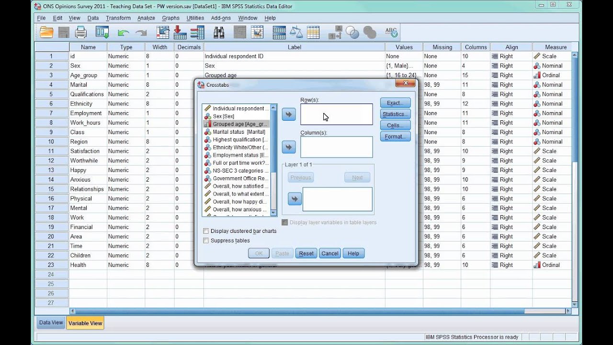This screenshot has width=613, height=345.
Task: Click inside the Layer variable box
Action: click(338, 199)
